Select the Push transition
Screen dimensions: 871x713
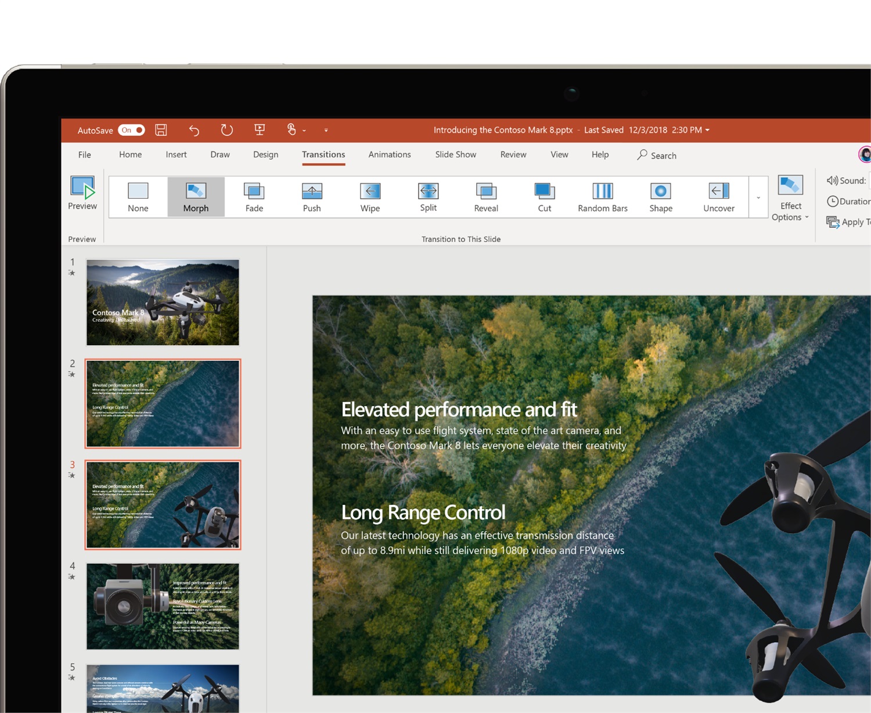tap(312, 196)
